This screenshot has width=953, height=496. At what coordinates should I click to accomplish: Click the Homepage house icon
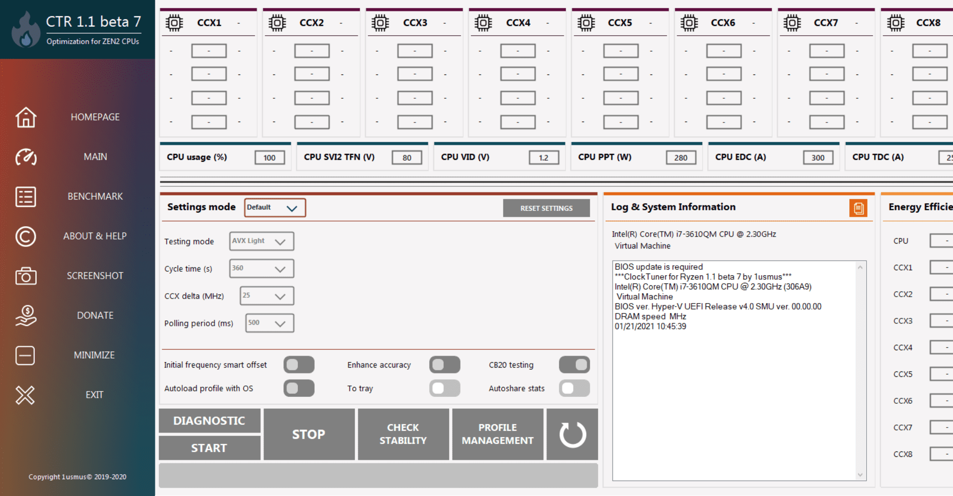pos(26,117)
